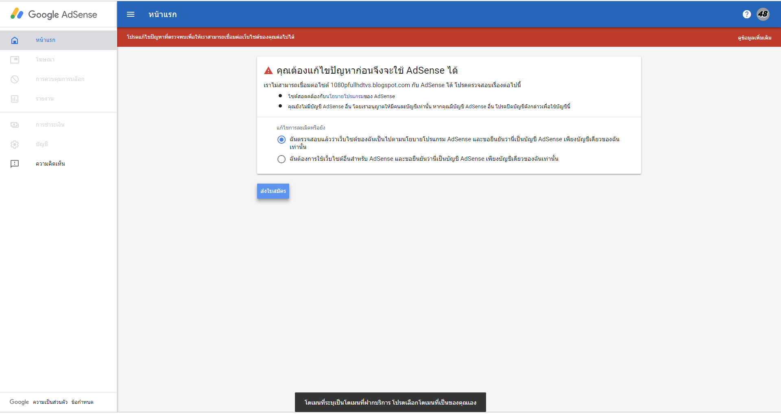The image size is (781, 414).
Task: Click the red banner warning message text
Action: (211, 37)
